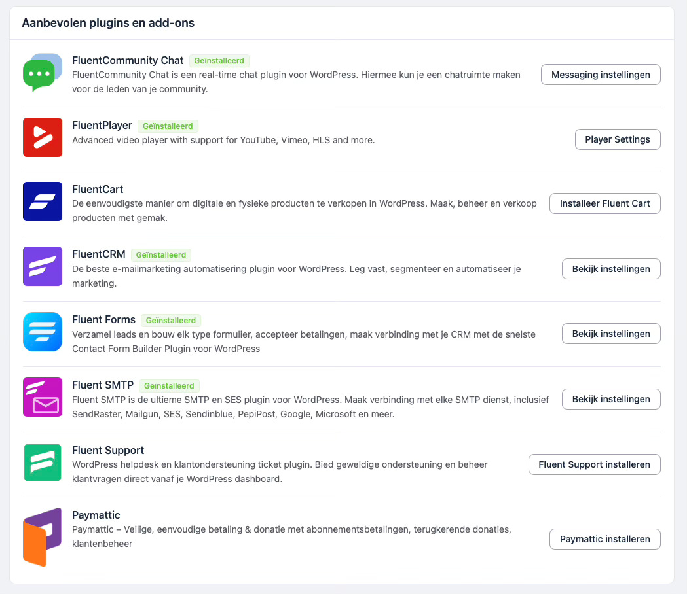Click the Geïnstalleerd badge beside FluentPlayer
Image resolution: width=687 pixels, height=594 pixels.
point(168,126)
